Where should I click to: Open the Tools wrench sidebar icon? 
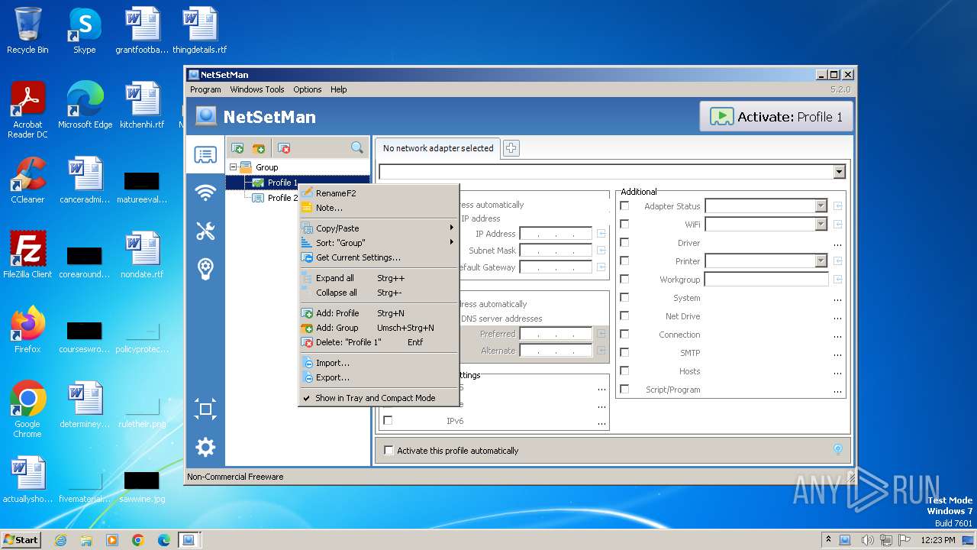coord(205,231)
